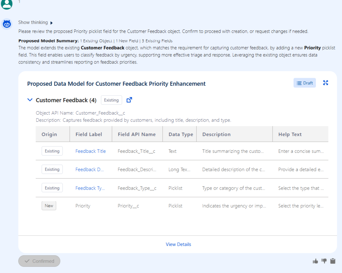The image size is (342, 273).
Task: Select the Feedback_Title__c API name cell
Action: [x=136, y=151]
